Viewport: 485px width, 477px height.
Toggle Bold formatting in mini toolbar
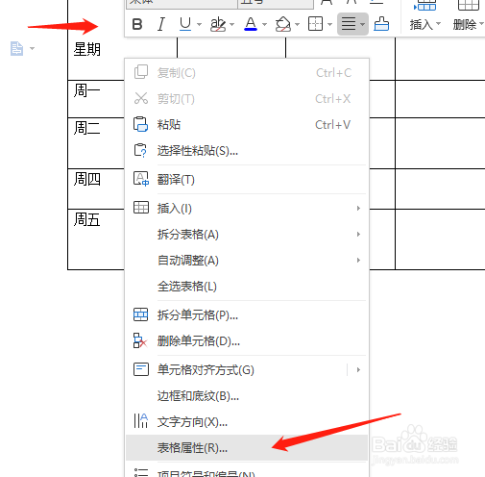tap(137, 24)
